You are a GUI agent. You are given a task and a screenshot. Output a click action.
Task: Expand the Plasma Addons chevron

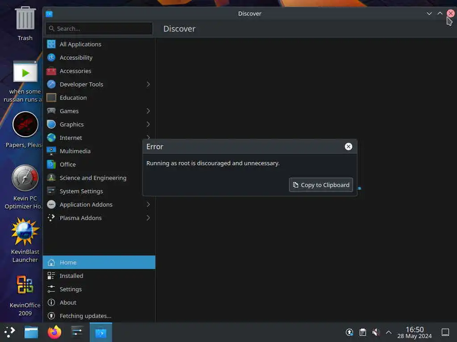tap(148, 218)
